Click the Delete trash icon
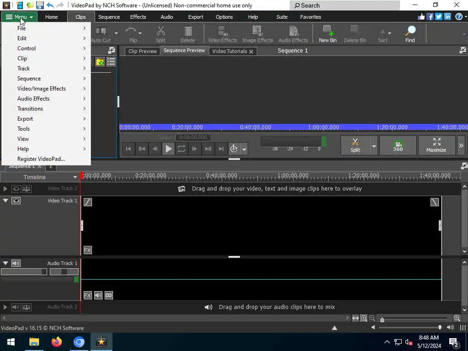 click(x=188, y=34)
